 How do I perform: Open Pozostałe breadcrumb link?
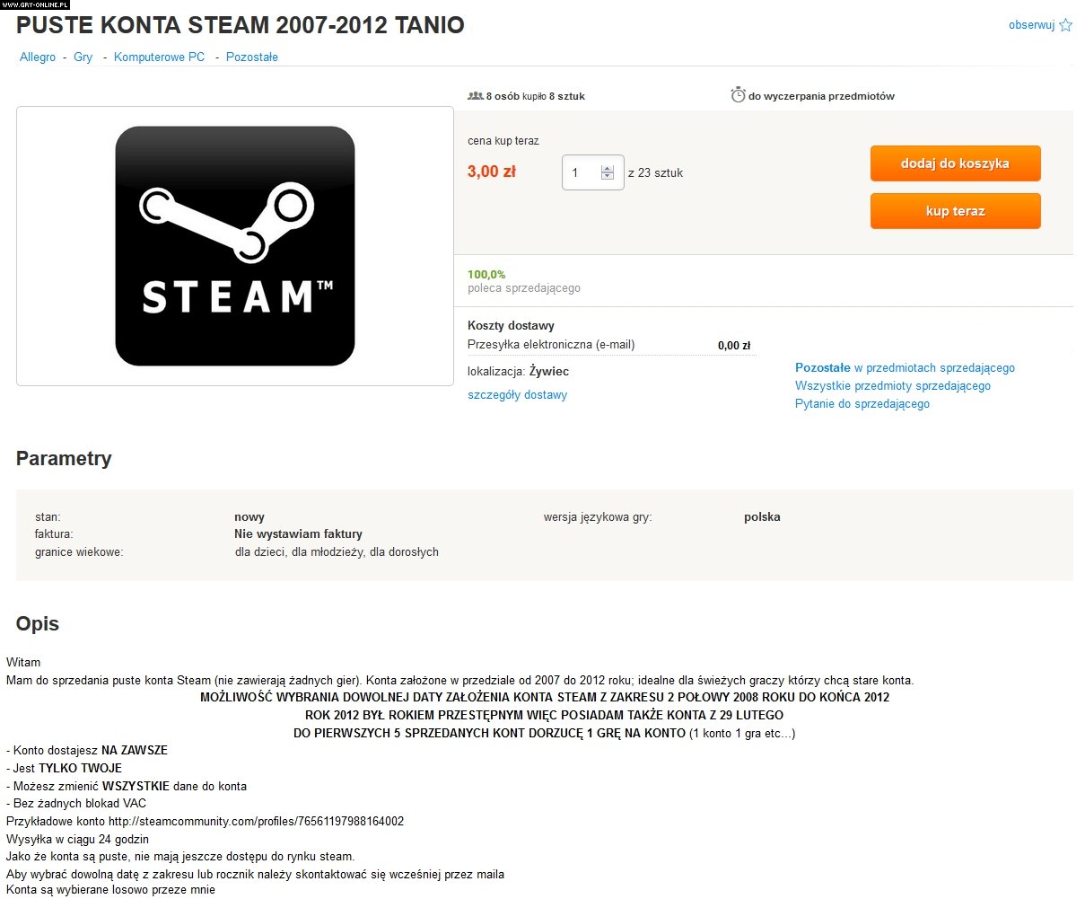coord(252,57)
